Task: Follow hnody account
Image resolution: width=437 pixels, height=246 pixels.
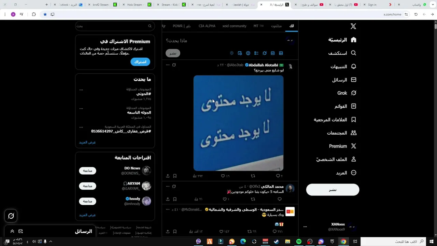Action: tap(88, 201)
